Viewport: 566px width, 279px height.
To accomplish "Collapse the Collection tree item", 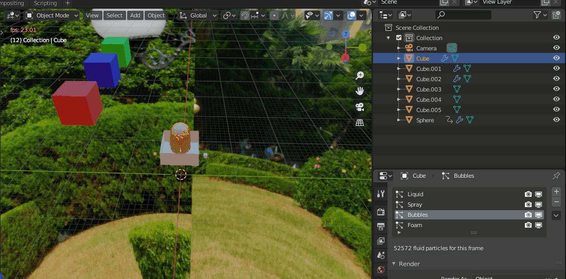I will point(388,38).
